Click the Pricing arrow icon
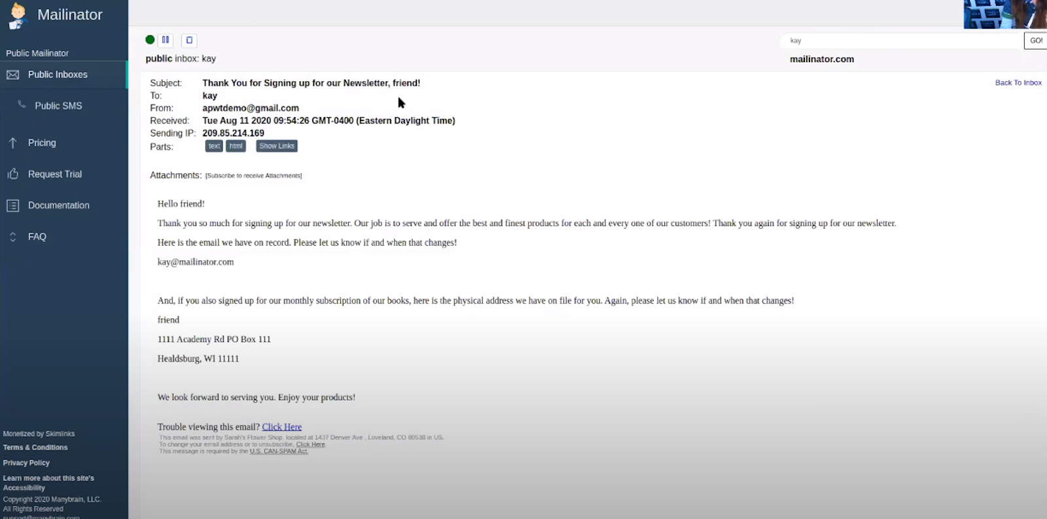Screen dimensions: 1047x519 tap(12, 142)
